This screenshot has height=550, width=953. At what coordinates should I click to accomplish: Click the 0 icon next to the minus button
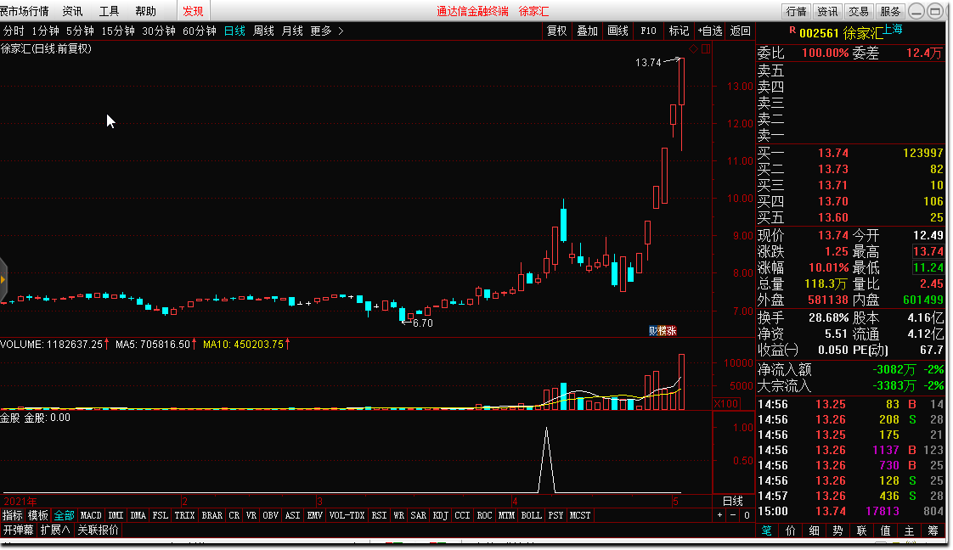747,515
